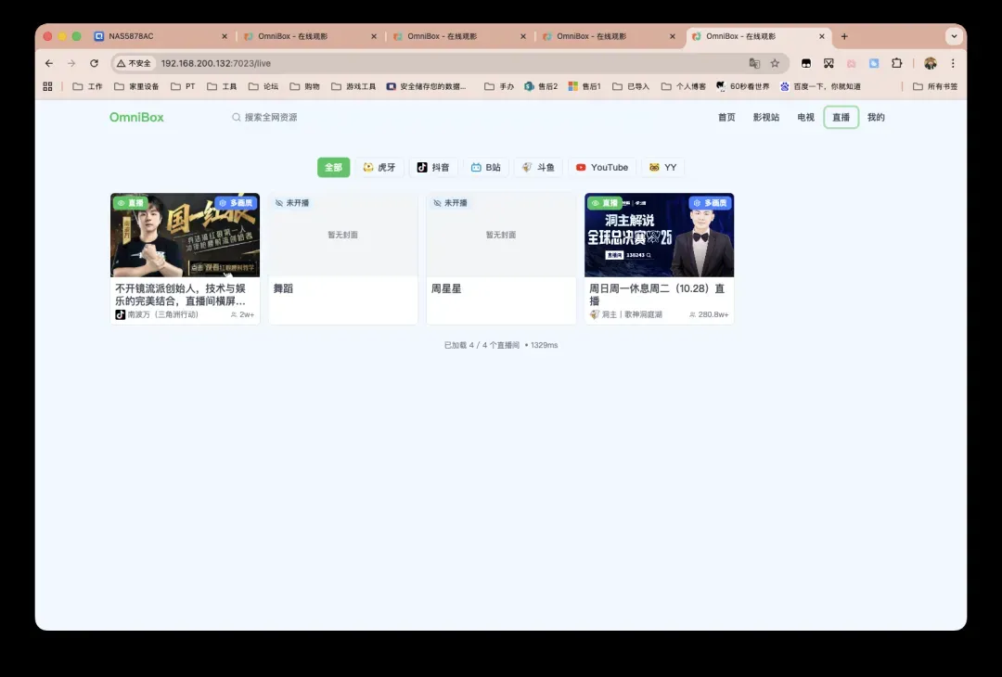The width and height of the screenshot is (1002, 677).
Task: Go to the 影视站 navigation tab
Action: tap(765, 118)
